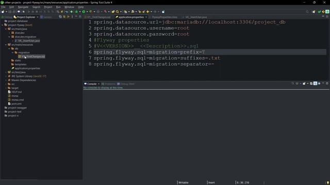Viewport: 330px width, 185px height.
Task: Select pom.xml in Project Explorer
Action: (16, 104)
